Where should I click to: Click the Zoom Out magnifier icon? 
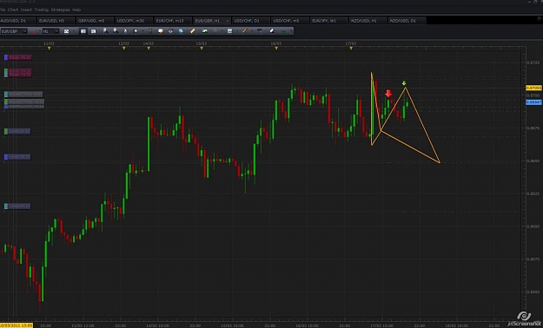point(116,31)
